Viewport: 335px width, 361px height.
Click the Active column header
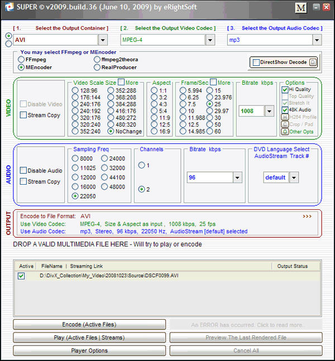click(26, 266)
